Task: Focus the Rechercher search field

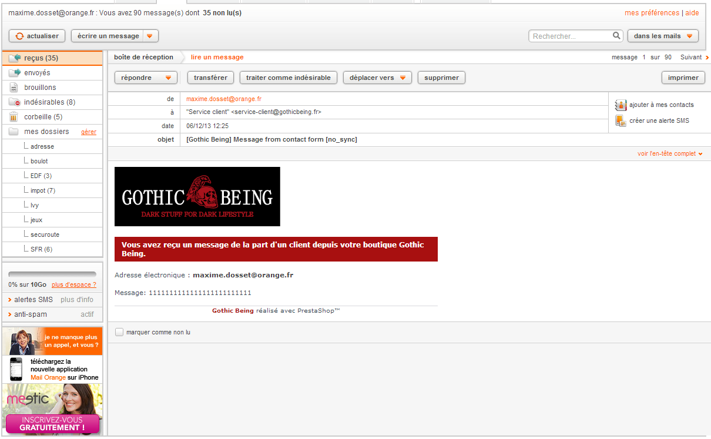Action: [x=571, y=36]
